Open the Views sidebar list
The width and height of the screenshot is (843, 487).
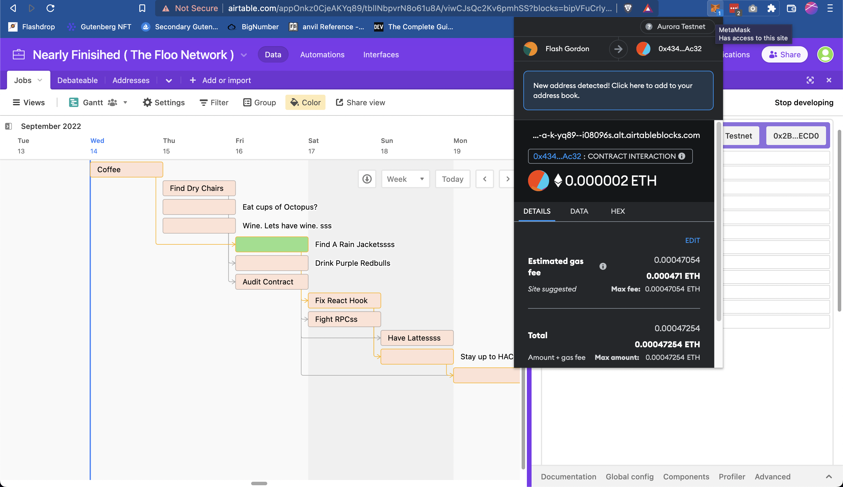coord(28,103)
